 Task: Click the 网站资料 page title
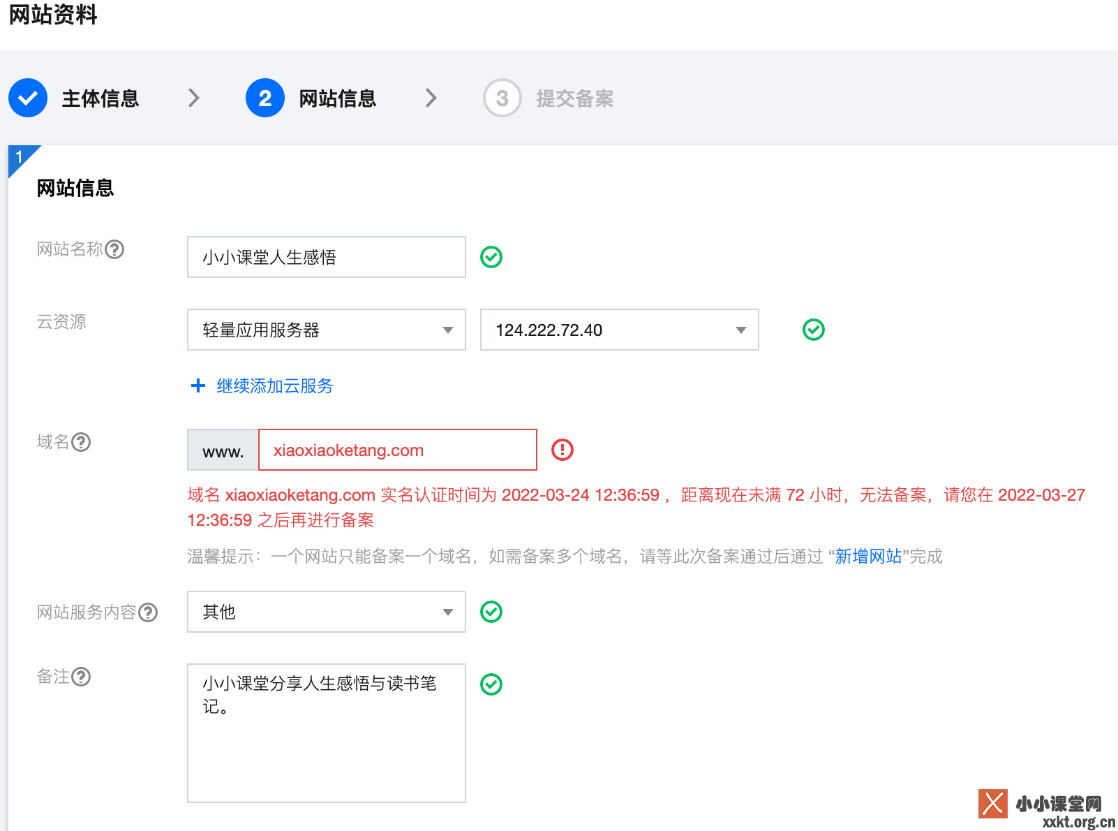pyautogui.click(x=53, y=14)
